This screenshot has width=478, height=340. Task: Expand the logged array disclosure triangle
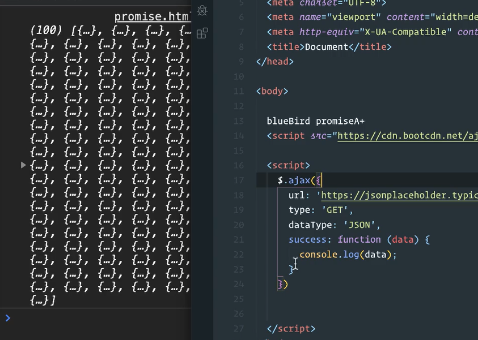pos(23,165)
